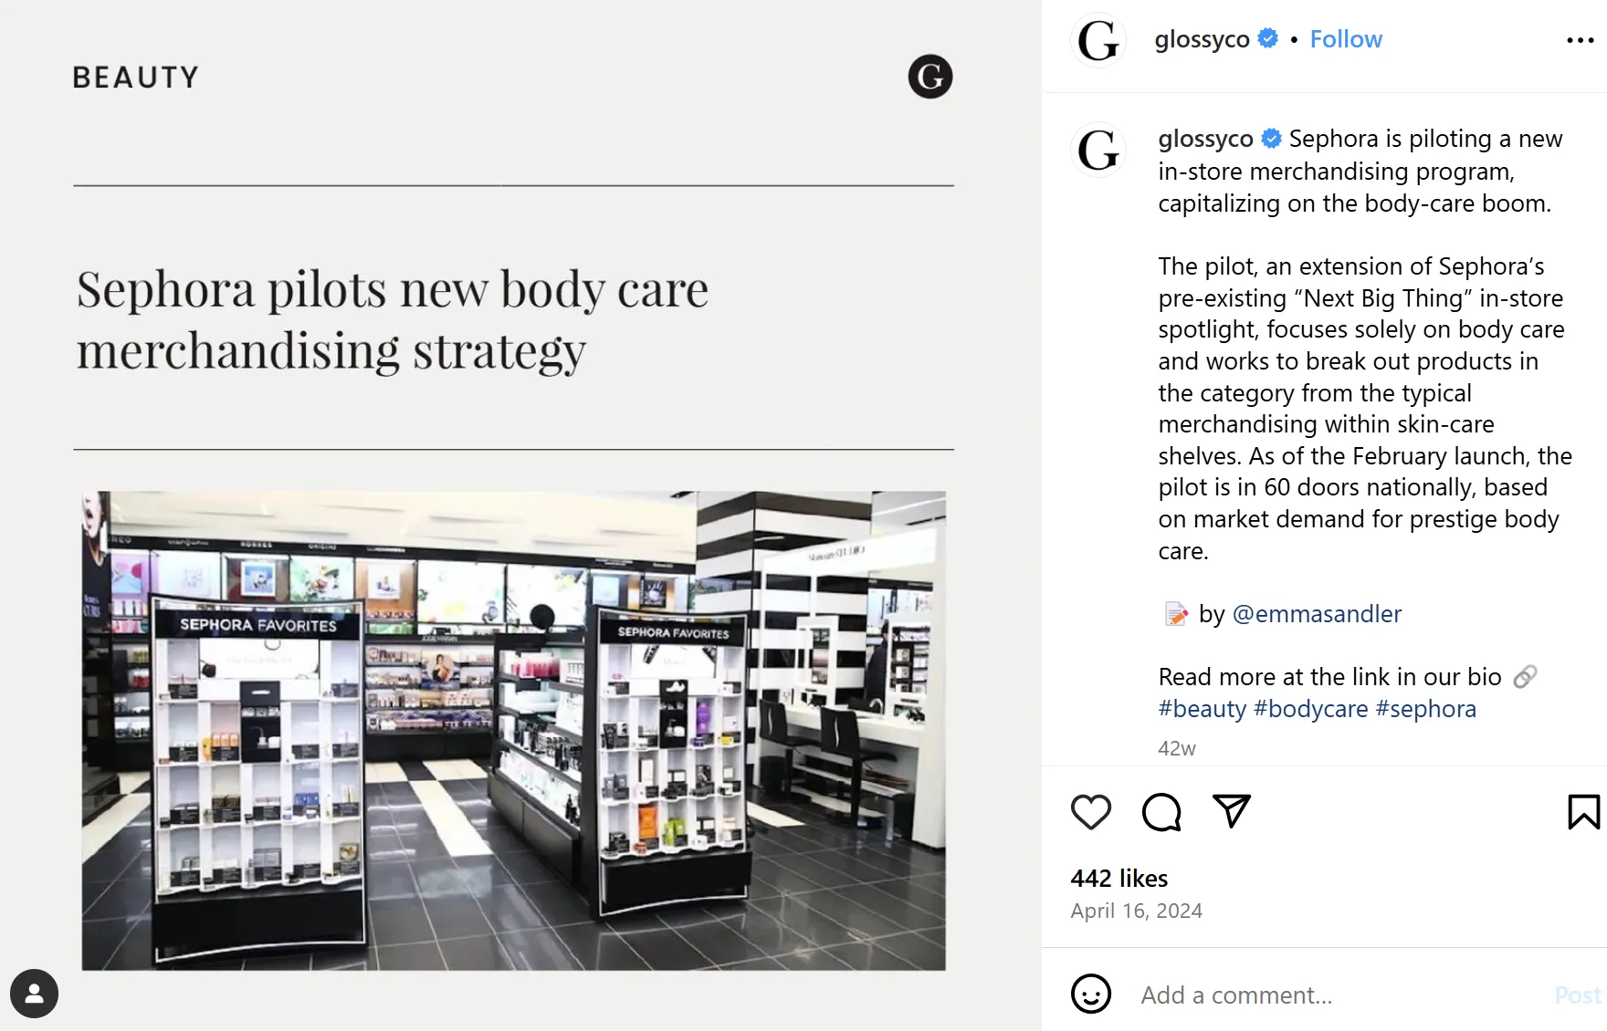Follow the glossyco account
Image resolution: width=1607 pixels, height=1031 pixels.
(x=1346, y=38)
